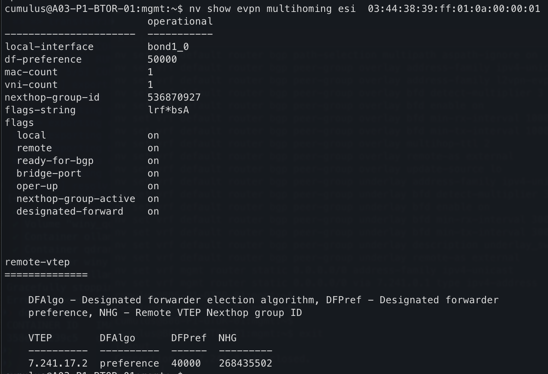
Task: Click the oper-up flag label
Action: tap(37, 186)
